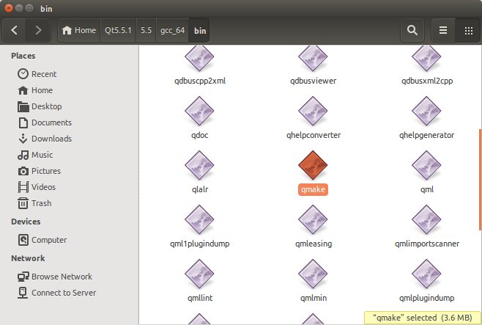Image resolution: width=482 pixels, height=325 pixels.
Task: Jump to the 5.5 path segment
Action: [147, 30]
